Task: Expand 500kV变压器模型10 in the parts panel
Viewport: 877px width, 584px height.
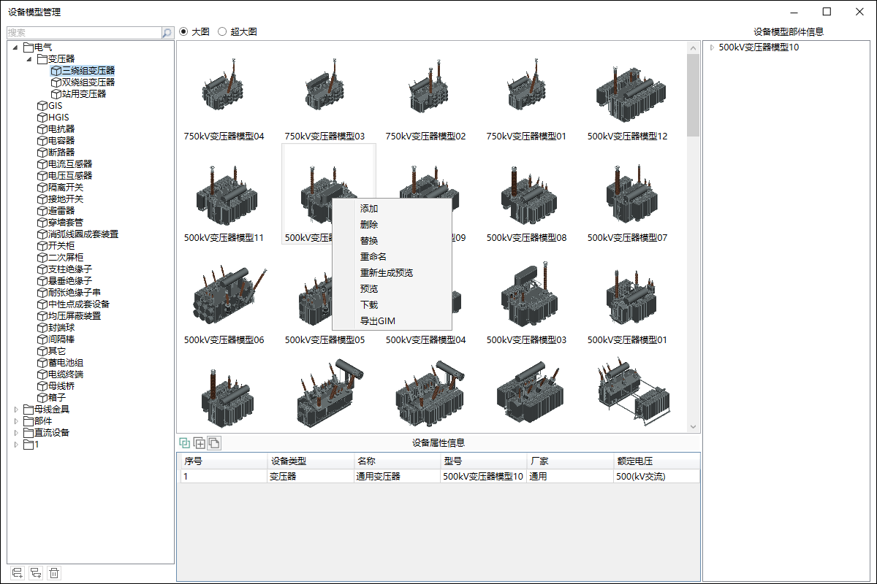Action: [712, 47]
